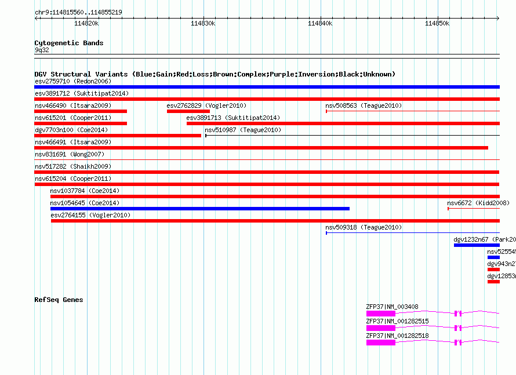
Task: Click the thin red line of nsv6672 (Kidd2008)
Action: click(474, 209)
